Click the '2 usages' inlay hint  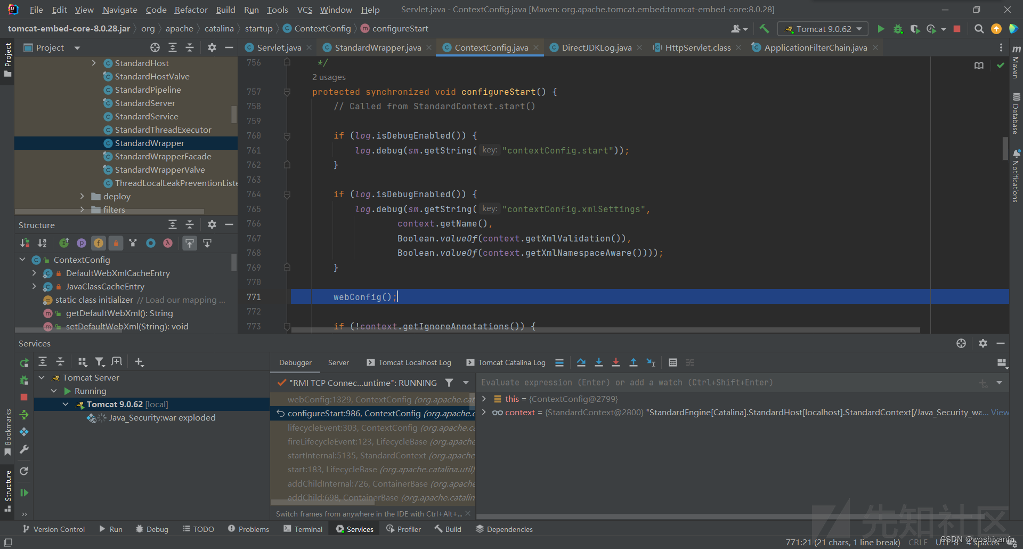point(329,77)
